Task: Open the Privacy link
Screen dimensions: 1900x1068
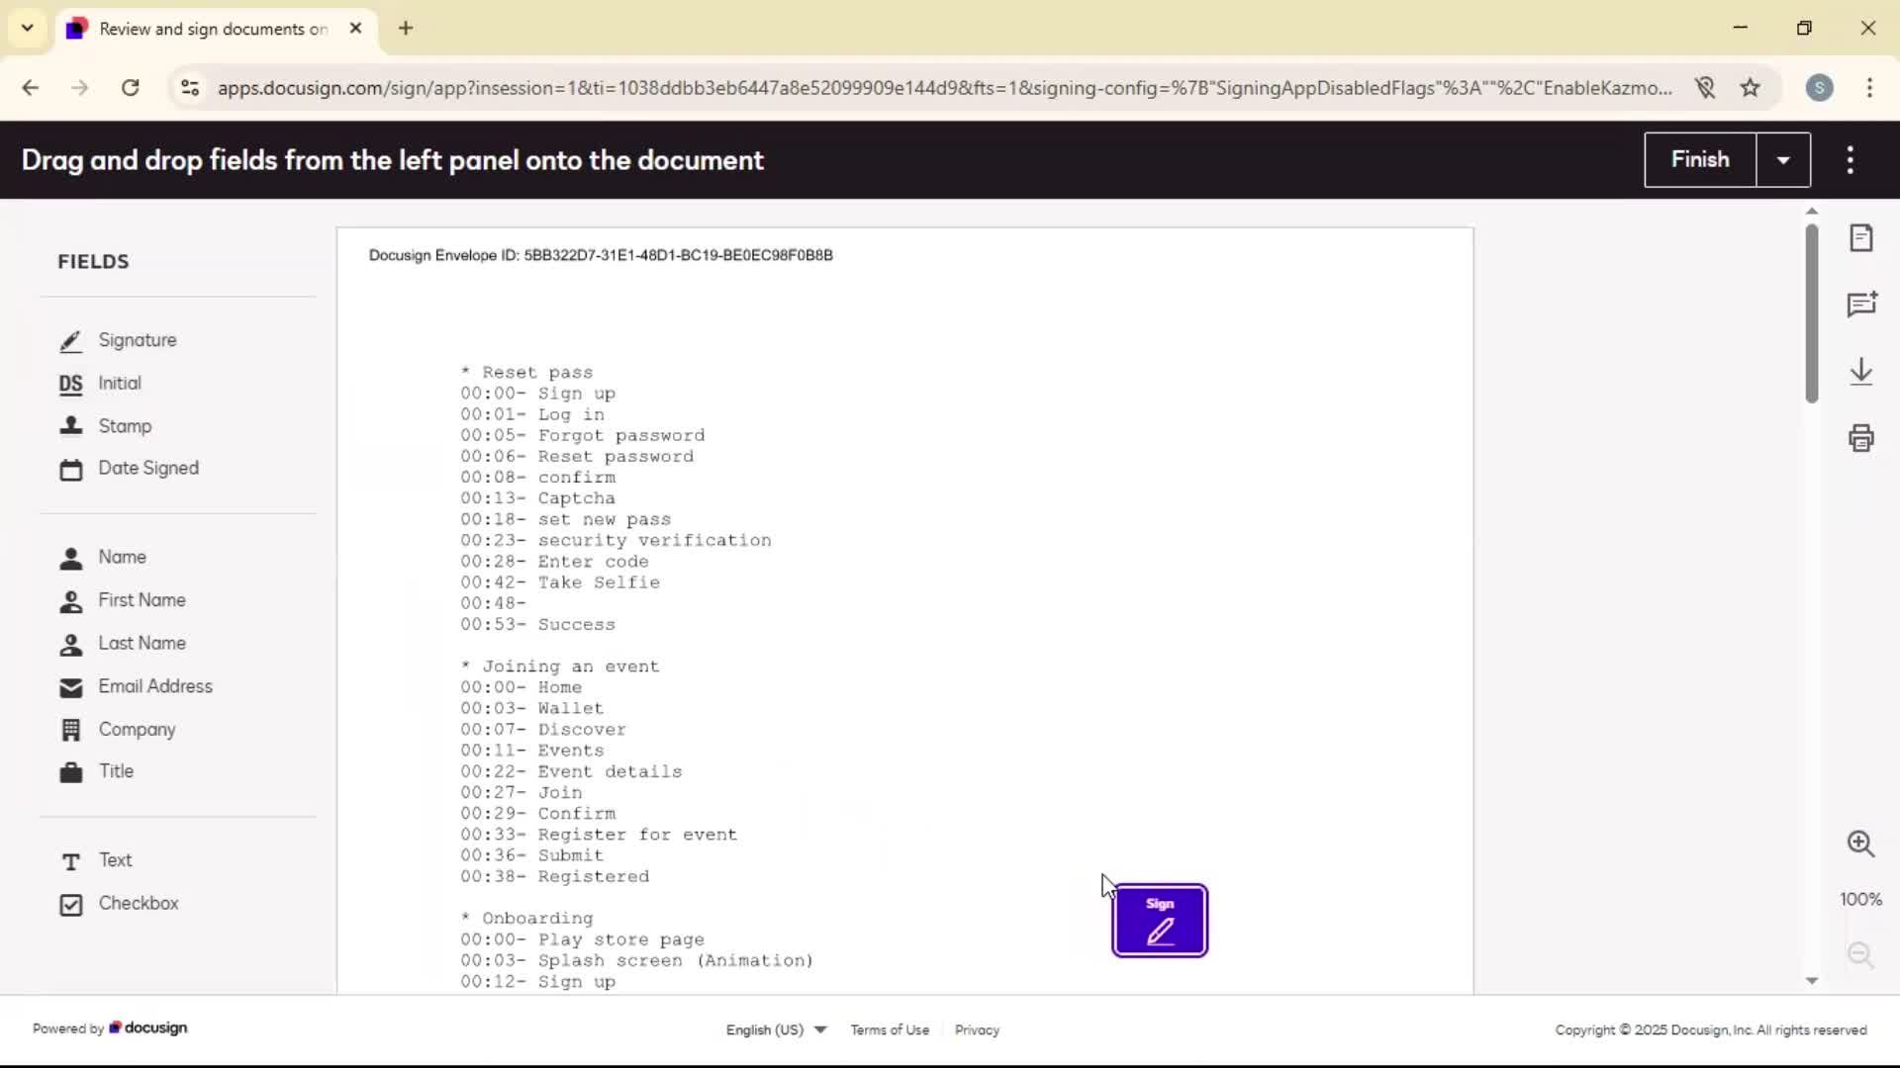Action: click(977, 1029)
